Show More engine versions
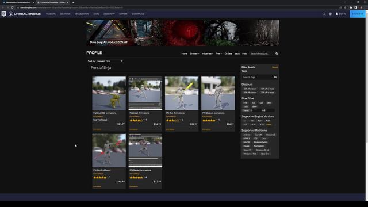368x207 pixels. pos(270,124)
